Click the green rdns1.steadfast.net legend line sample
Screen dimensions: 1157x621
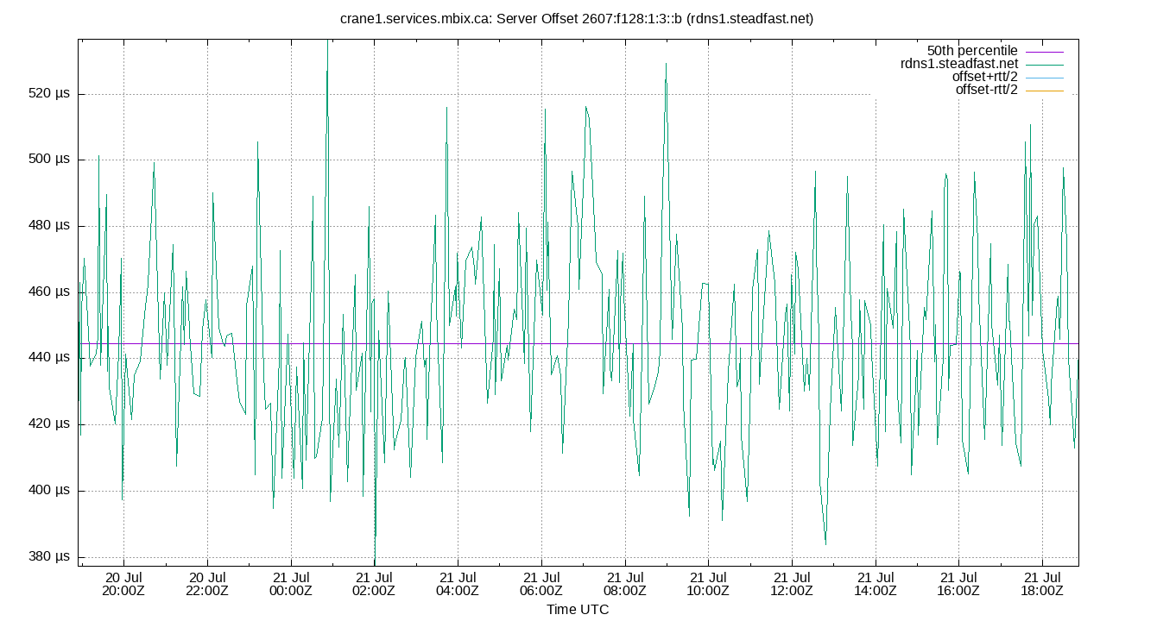[1045, 64]
